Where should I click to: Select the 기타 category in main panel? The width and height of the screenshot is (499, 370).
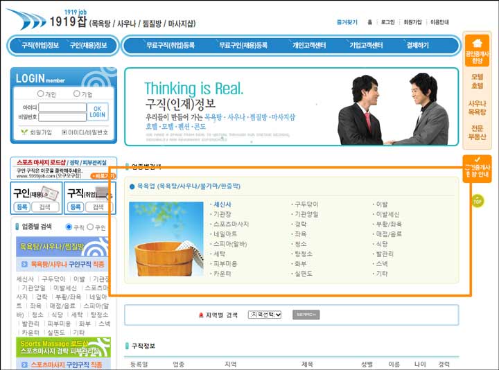(x=382, y=274)
